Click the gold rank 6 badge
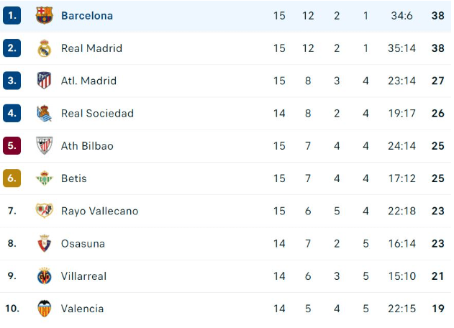This screenshot has width=454, height=328. (x=12, y=178)
